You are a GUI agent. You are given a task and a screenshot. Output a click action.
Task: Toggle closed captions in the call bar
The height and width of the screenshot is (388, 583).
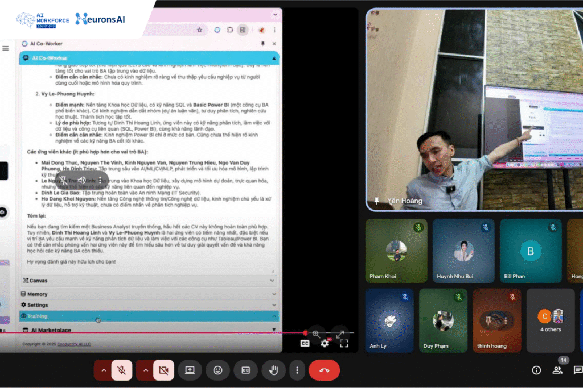245,370
